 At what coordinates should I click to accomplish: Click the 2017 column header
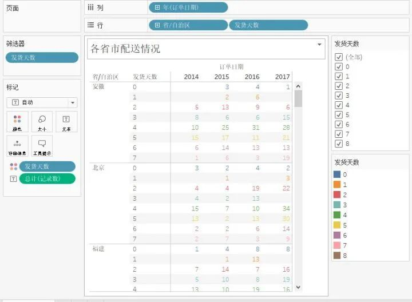[x=282, y=77]
